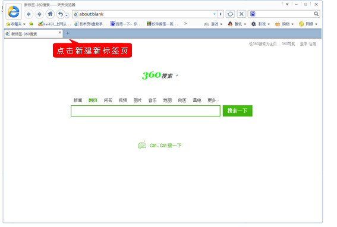This screenshot has width=337, height=227.
Task: Open the 收藏夹 favorites menu
Action: coord(15,24)
